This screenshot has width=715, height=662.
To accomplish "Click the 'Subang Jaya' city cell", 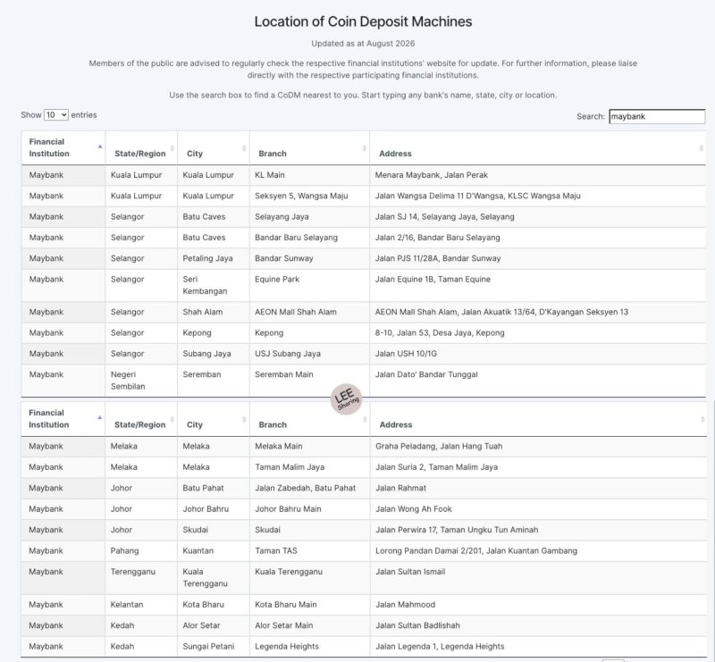I will [x=214, y=354].
